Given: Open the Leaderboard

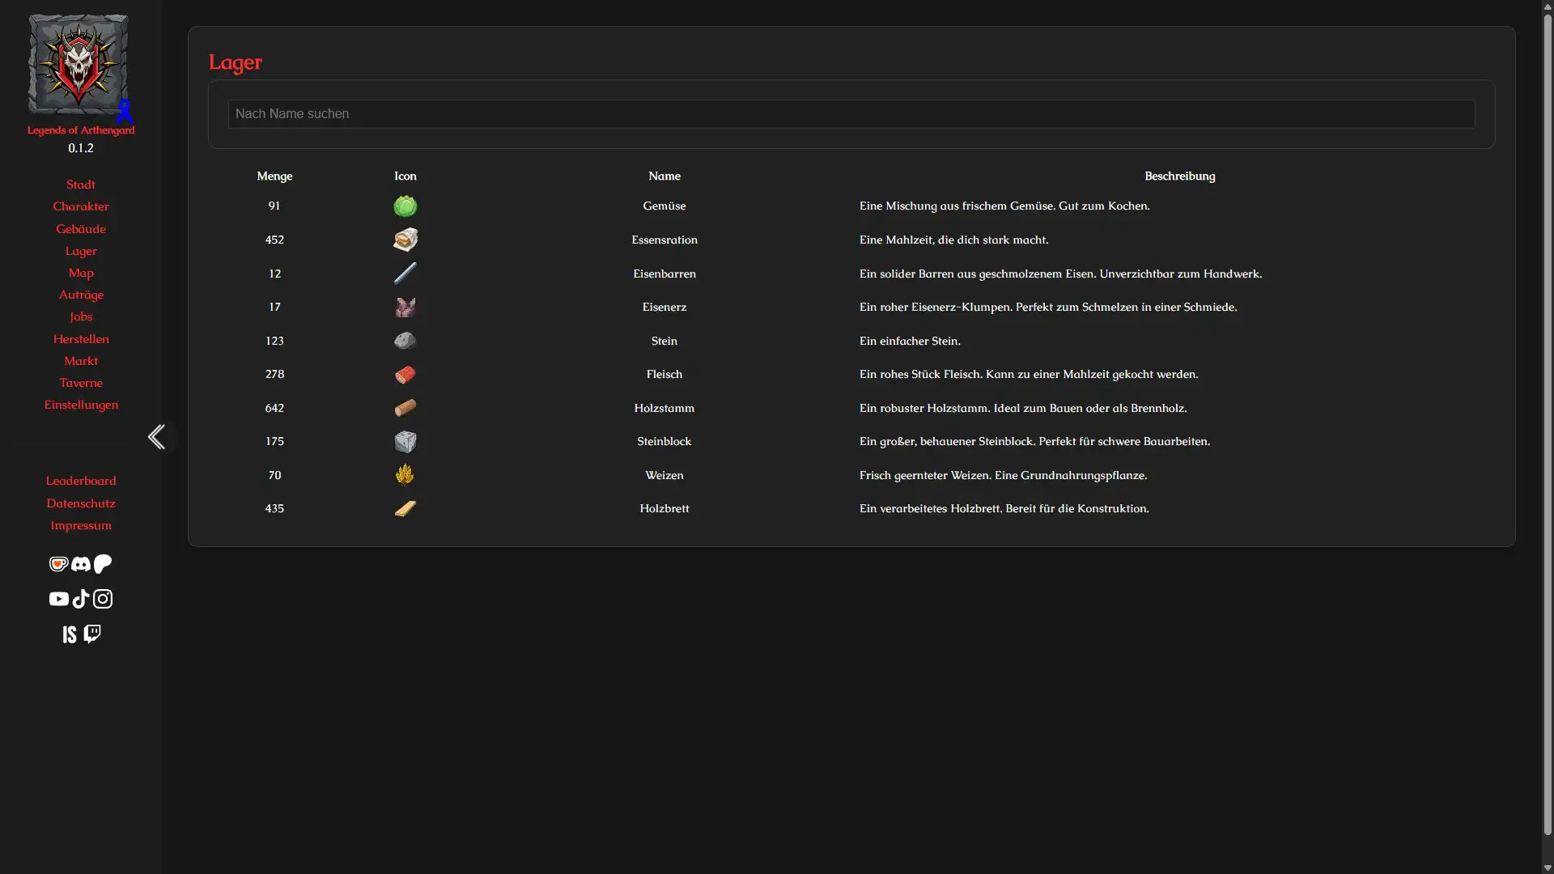Looking at the screenshot, I should coord(80,481).
